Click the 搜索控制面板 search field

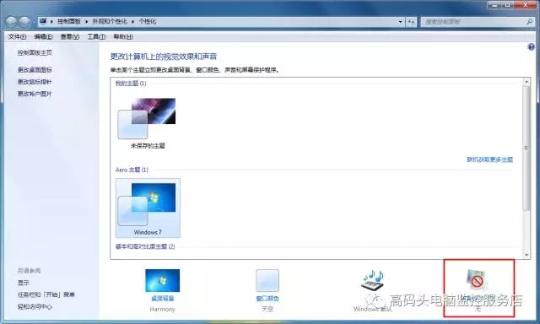point(472,22)
